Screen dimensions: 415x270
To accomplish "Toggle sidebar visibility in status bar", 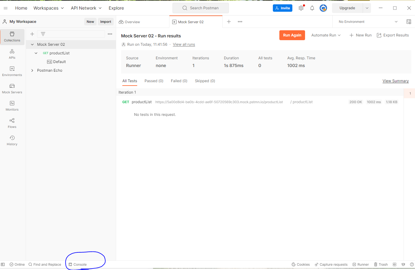I will (3, 264).
